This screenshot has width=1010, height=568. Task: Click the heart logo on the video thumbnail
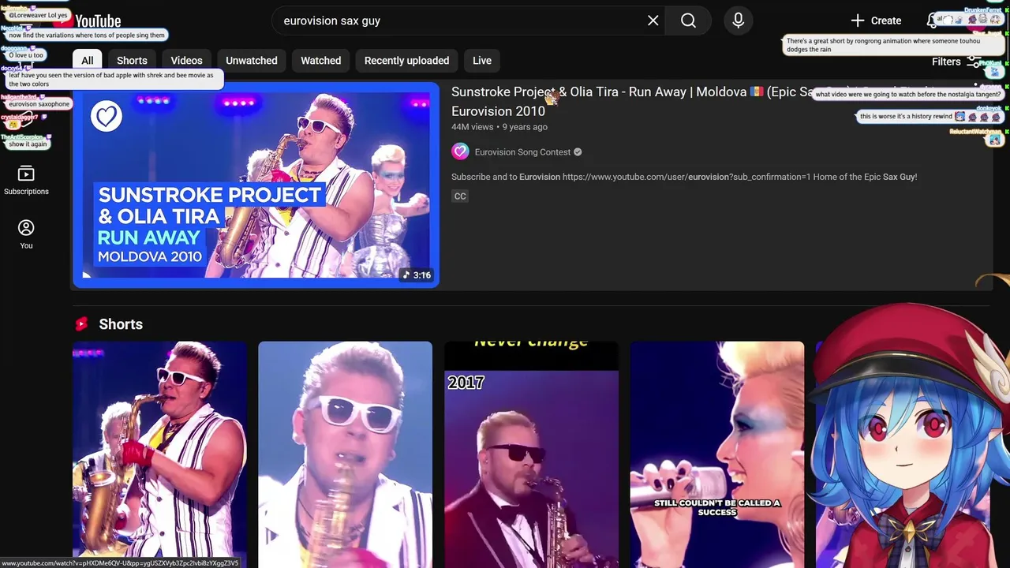pyautogui.click(x=106, y=116)
